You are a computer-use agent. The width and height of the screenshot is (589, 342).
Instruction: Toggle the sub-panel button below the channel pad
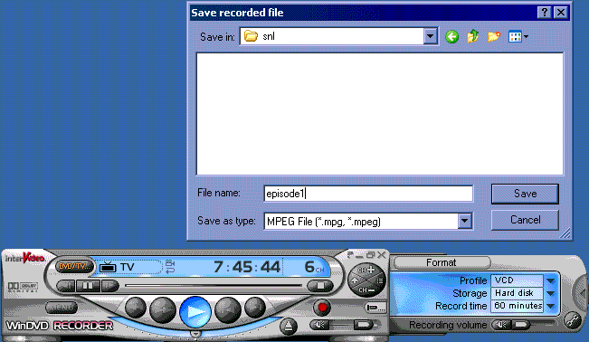pos(375,308)
